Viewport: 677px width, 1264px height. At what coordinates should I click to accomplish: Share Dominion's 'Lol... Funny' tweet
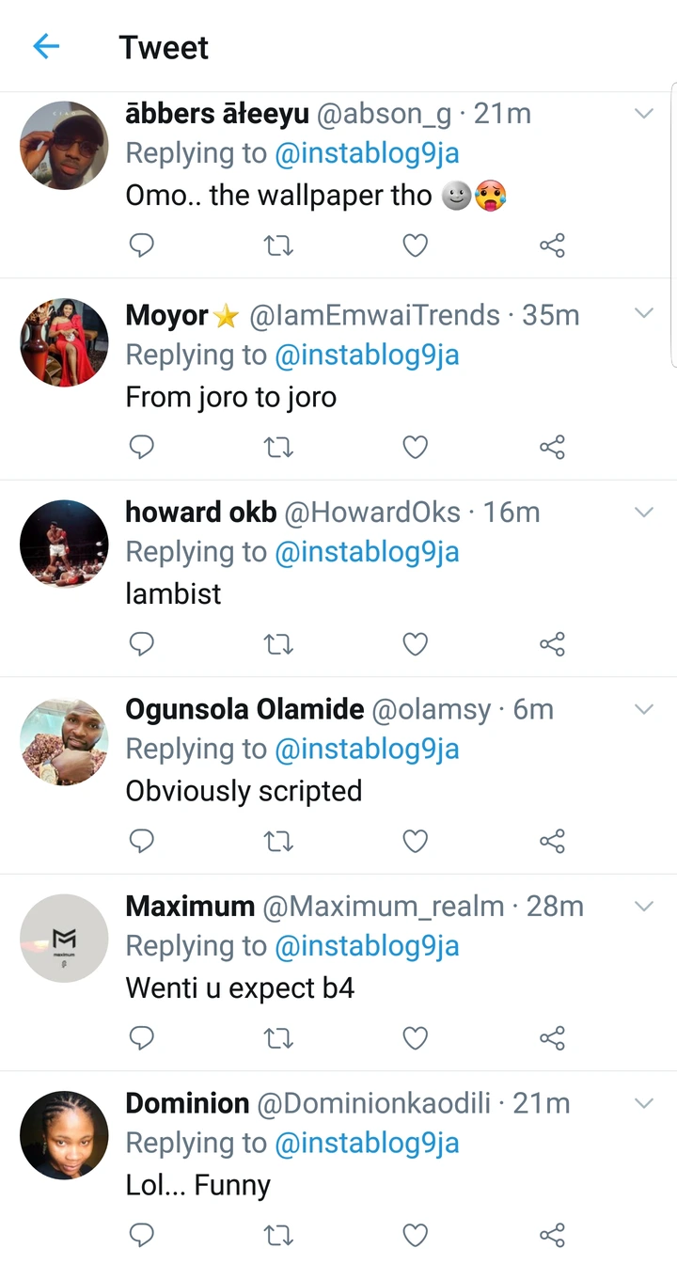pos(552,1235)
